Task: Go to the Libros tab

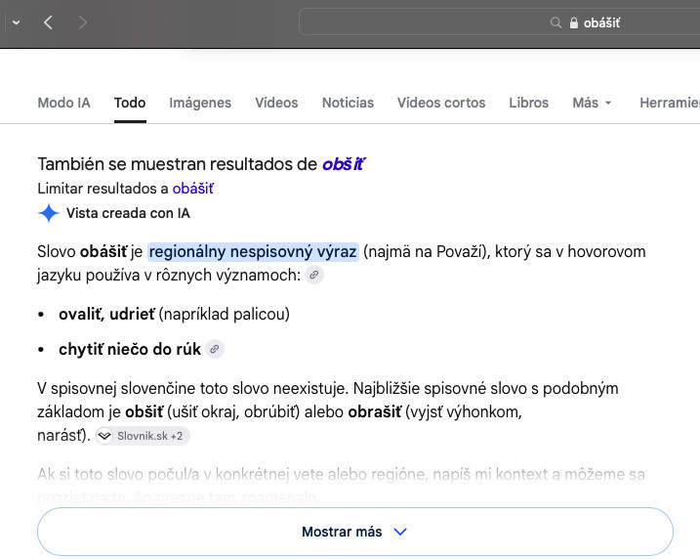Action: (528, 103)
